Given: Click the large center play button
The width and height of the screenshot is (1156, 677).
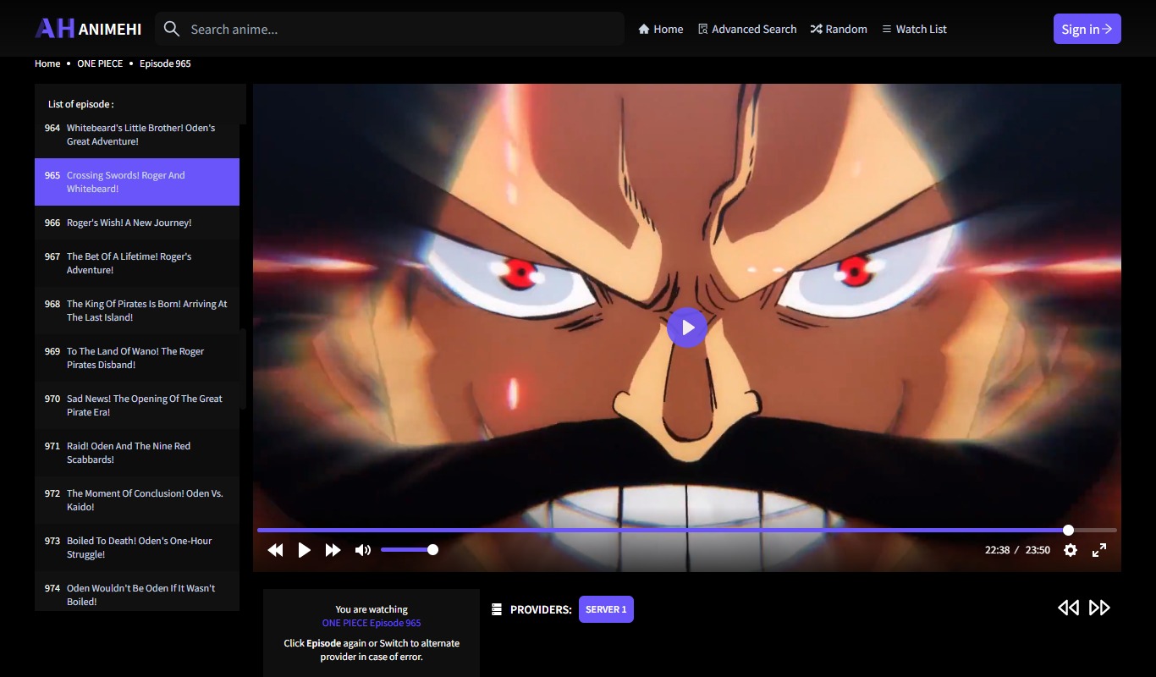Looking at the screenshot, I should tap(687, 327).
